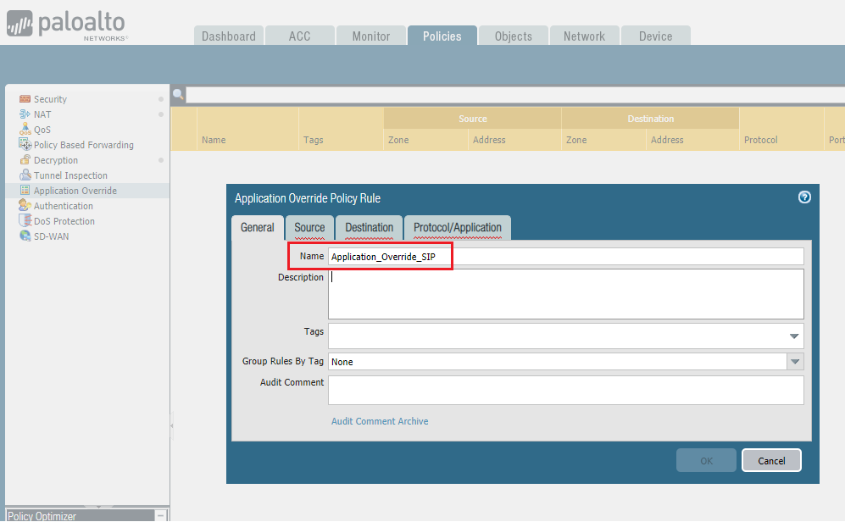Select Security in the policy tree
The width and height of the screenshot is (845, 522).
pyautogui.click(x=50, y=99)
